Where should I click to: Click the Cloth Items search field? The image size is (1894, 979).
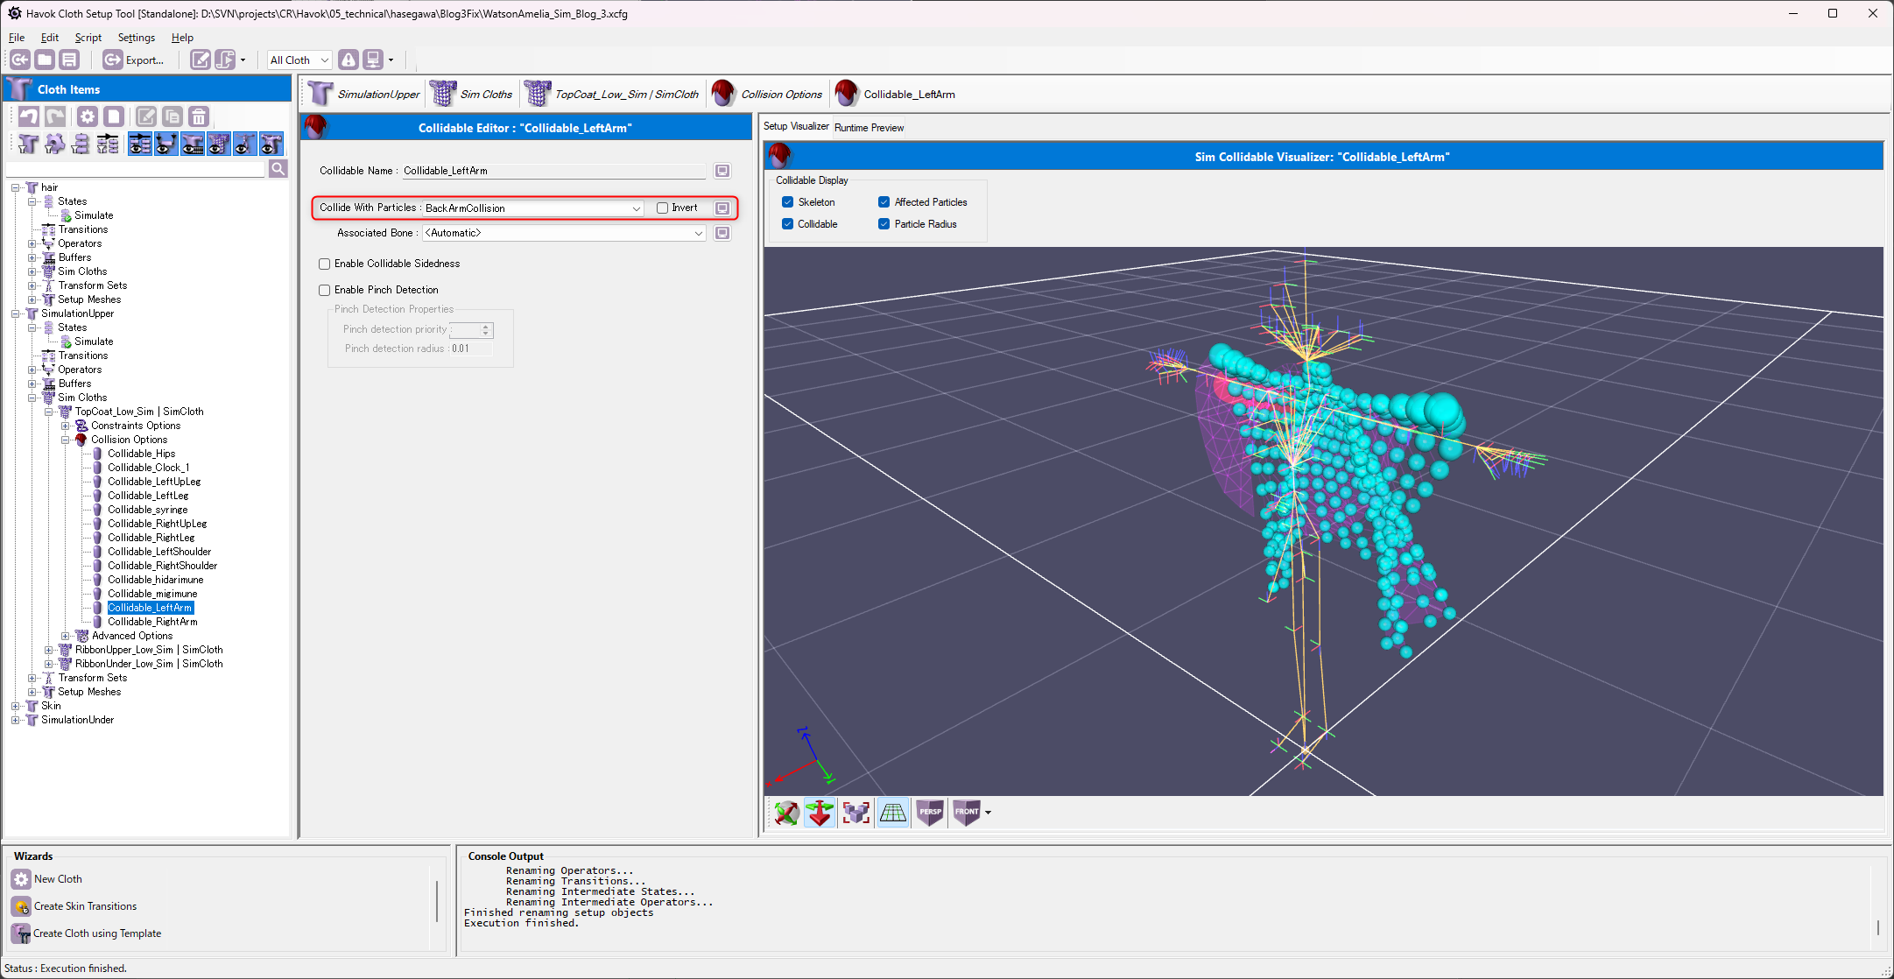pyautogui.click(x=136, y=169)
